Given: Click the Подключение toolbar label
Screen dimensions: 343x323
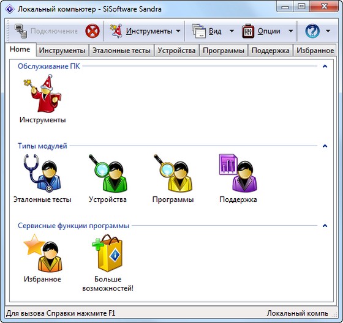Looking at the screenshot, I should tap(54, 31).
